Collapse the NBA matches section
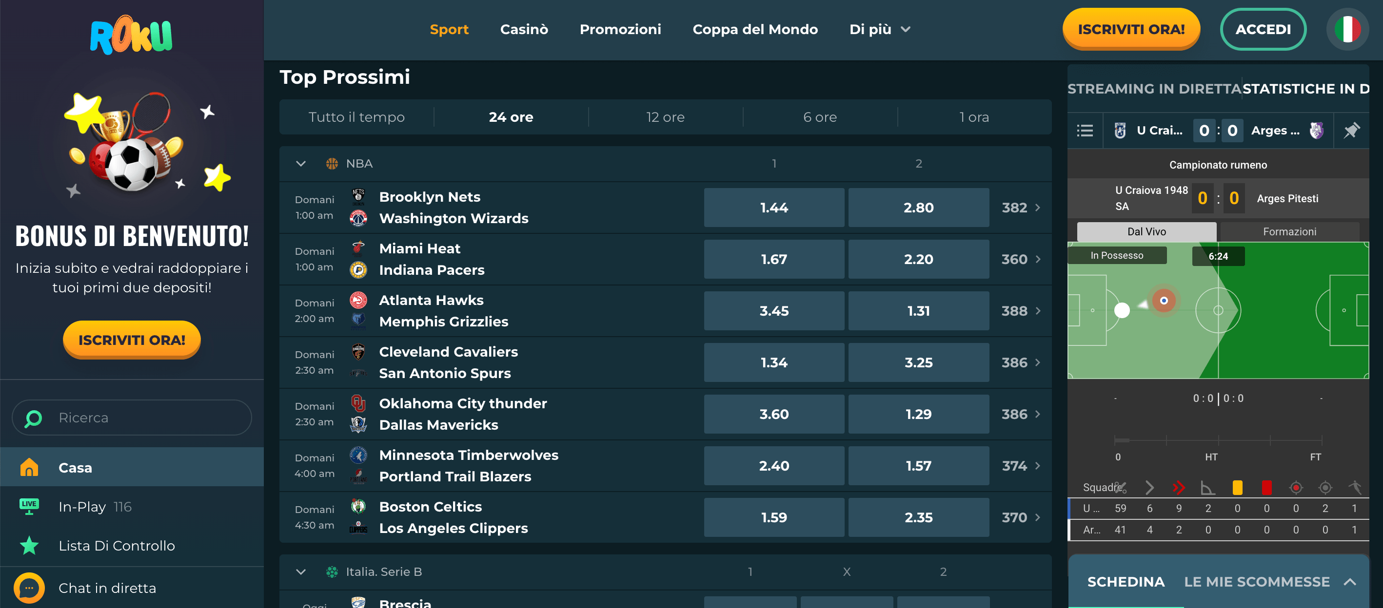The image size is (1383, 608). click(301, 164)
